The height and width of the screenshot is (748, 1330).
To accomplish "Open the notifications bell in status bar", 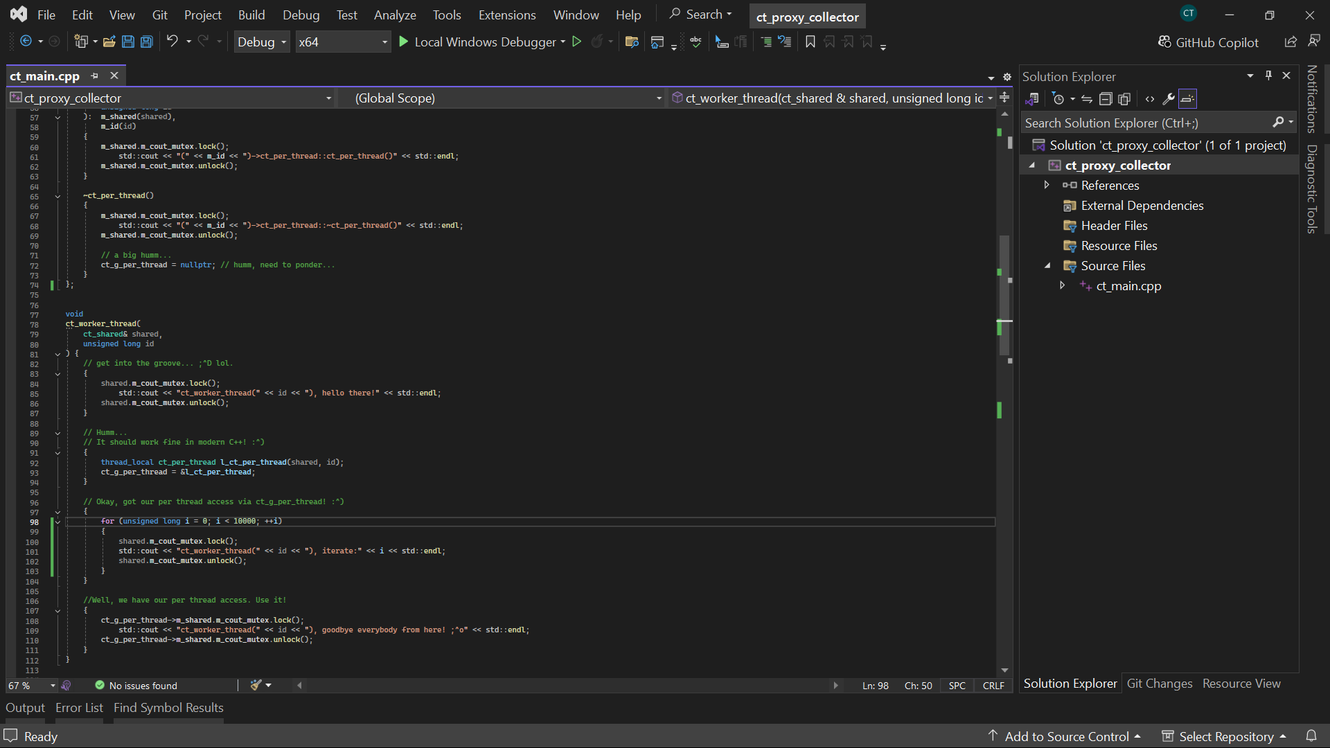I will [1311, 736].
